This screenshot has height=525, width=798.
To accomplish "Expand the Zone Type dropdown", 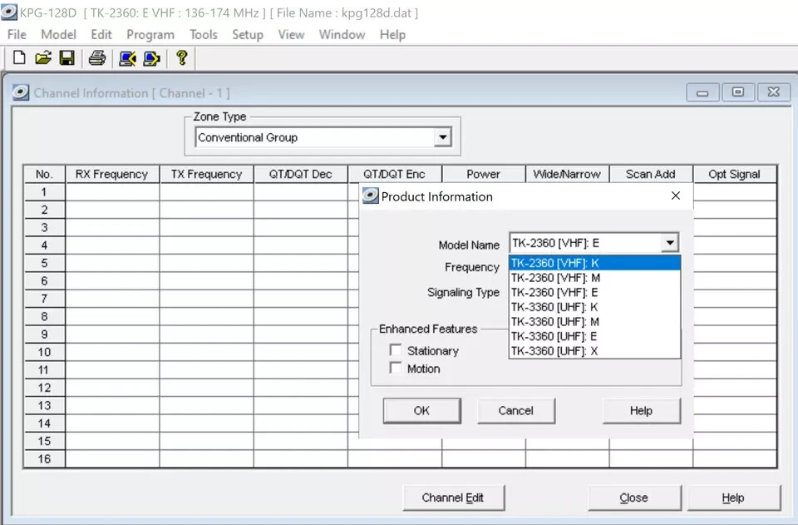I will 442,138.
